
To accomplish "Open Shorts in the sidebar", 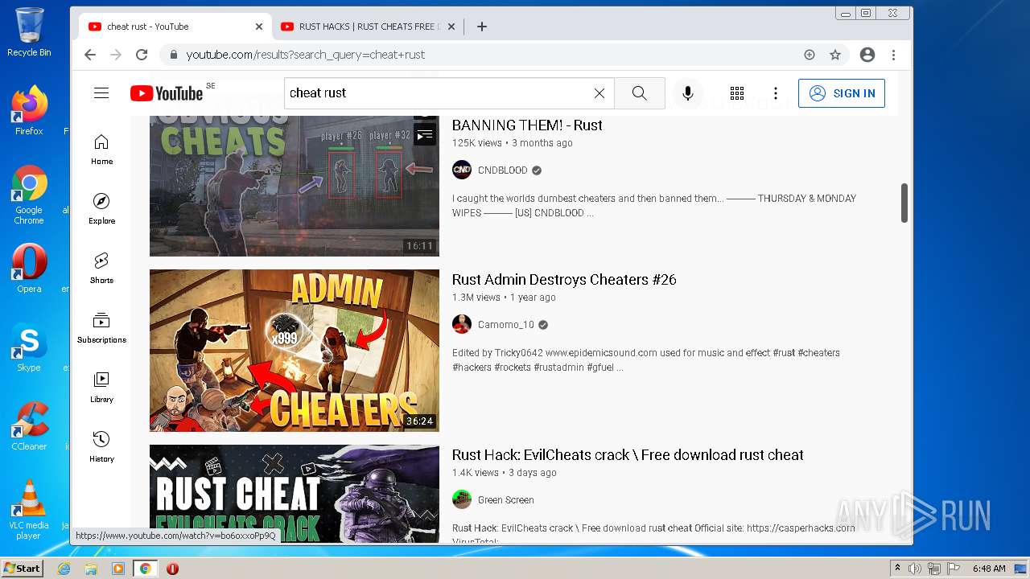I will click(101, 269).
